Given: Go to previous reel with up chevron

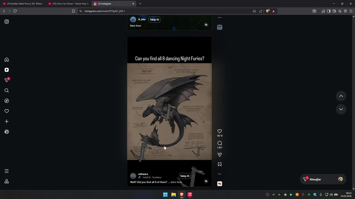Looking at the screenshot, I should (341, 96).
